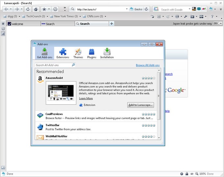The height and width of the screenshot is (177, 224).
Task: Click the page document toolbar icon
Action: pyautogui.click(x=159, y=16)
